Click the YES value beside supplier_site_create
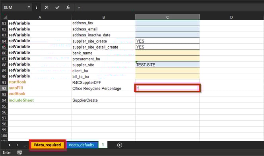264x156 pixels. pos(167,41)
